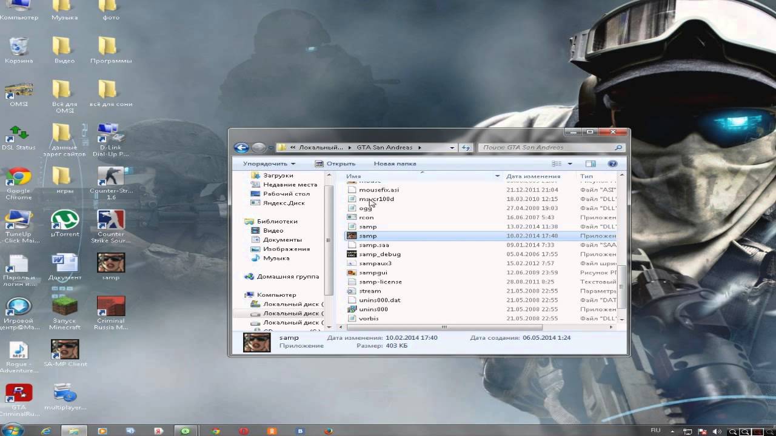Open Firefox from the taskbar
This screenshot has width=776, height=436.
coord(329,431)
